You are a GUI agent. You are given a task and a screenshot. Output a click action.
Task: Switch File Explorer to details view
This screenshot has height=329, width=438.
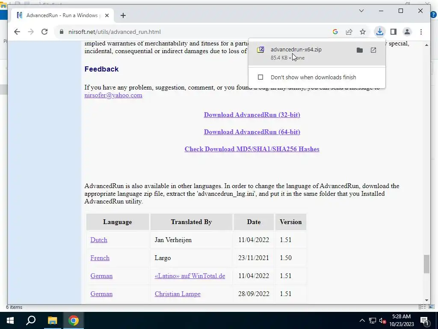pyautogui.click(x=422, y=307)
